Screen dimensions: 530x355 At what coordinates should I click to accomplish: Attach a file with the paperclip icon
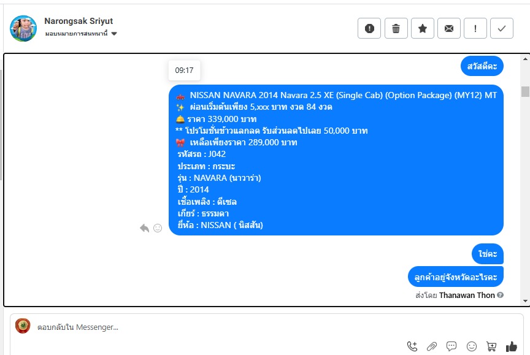pyautogui.click(x=432, y=346)
